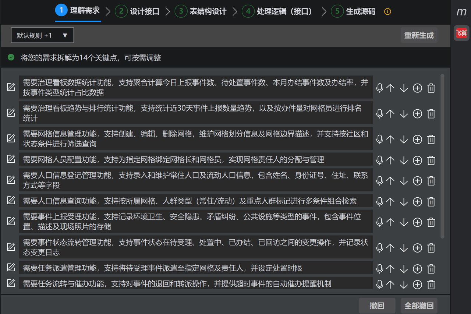Open the 飞算 sidebar icon
Screen dimensions: 471x314
tap(461, 33)
